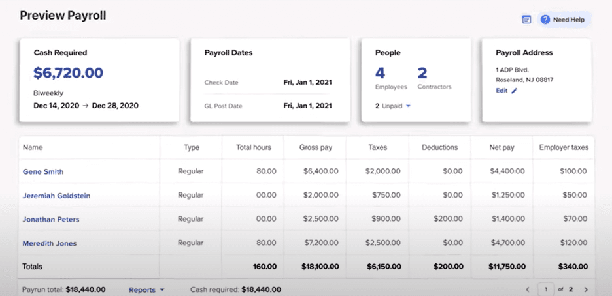
Task: Open the notes icon beside Need Help
Action: pos(526,20)
